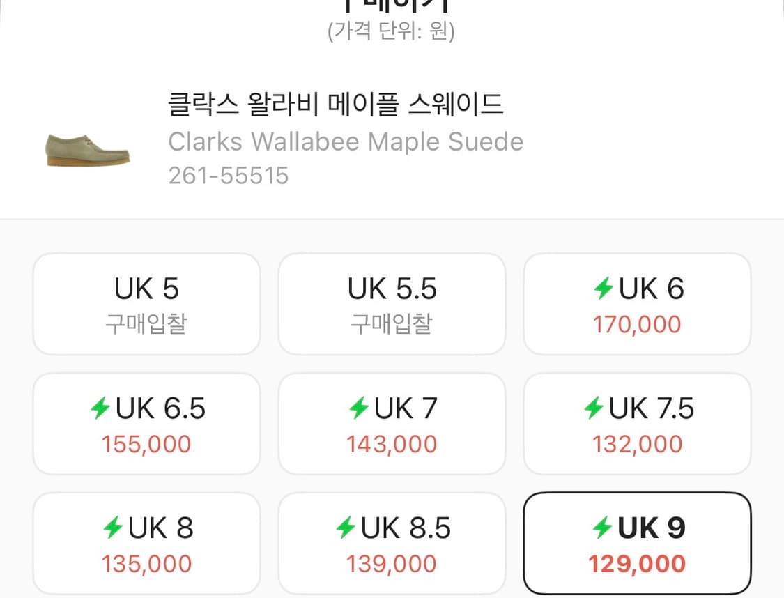Confirm the highlighted UK 9 size selection
Viewport: 784px width, 598px height.
(637, 544)
